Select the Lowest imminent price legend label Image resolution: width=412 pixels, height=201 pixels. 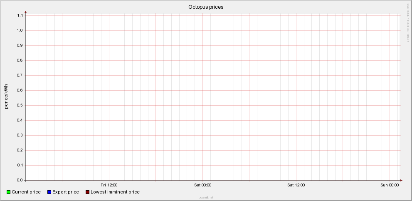pos(115,192)
